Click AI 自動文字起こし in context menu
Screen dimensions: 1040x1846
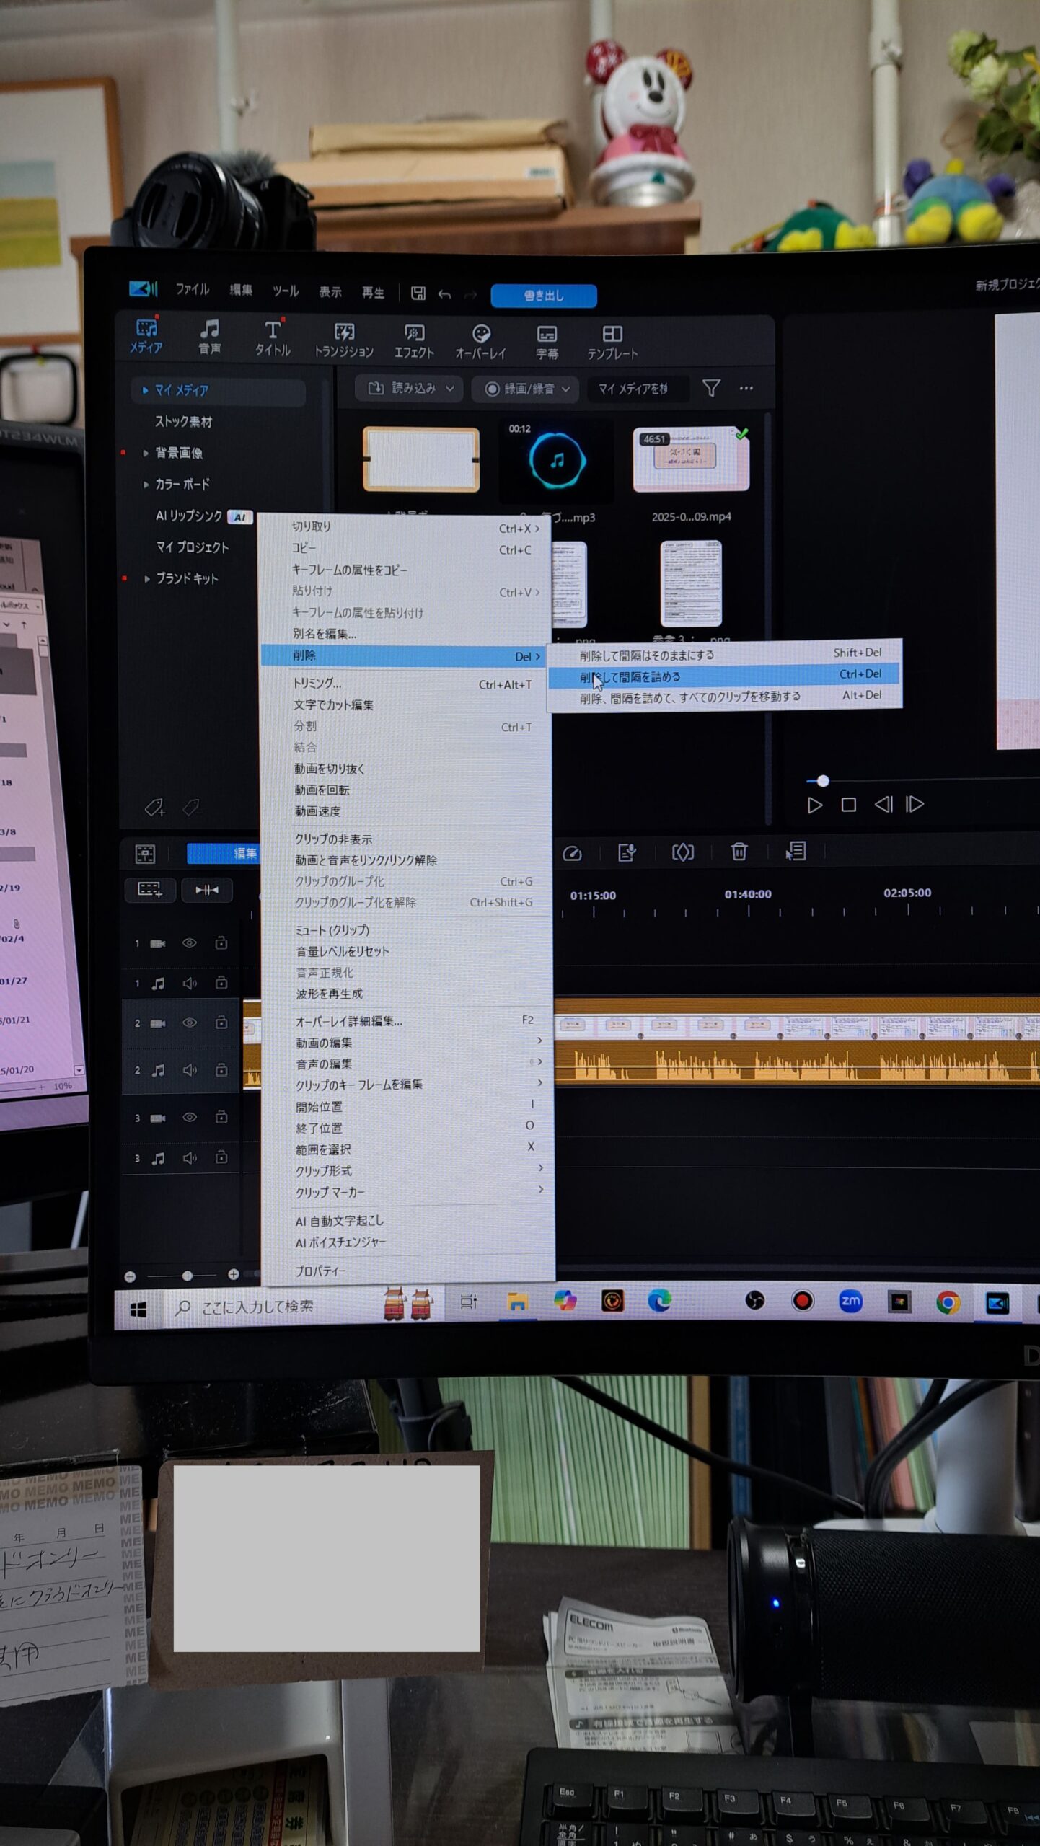(408, 1221)
